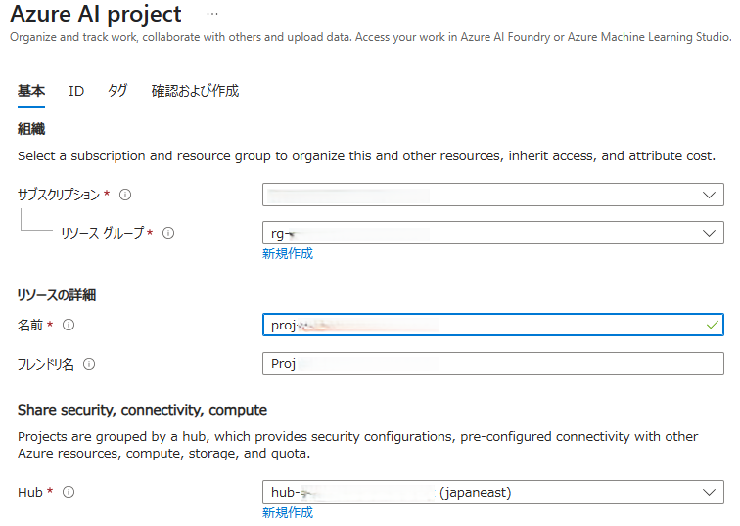This screenshot has height=526, width=740.
Task: Click the サブスクリプション label text
Action: (x=59, y=195)
